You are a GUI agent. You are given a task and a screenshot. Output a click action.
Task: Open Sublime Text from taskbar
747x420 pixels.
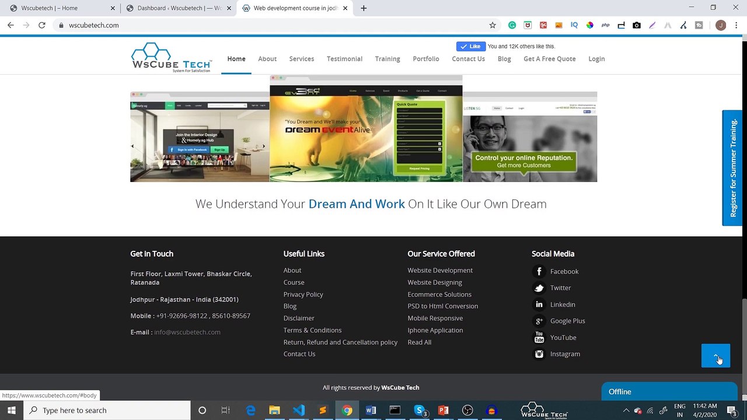pos(323,410)
